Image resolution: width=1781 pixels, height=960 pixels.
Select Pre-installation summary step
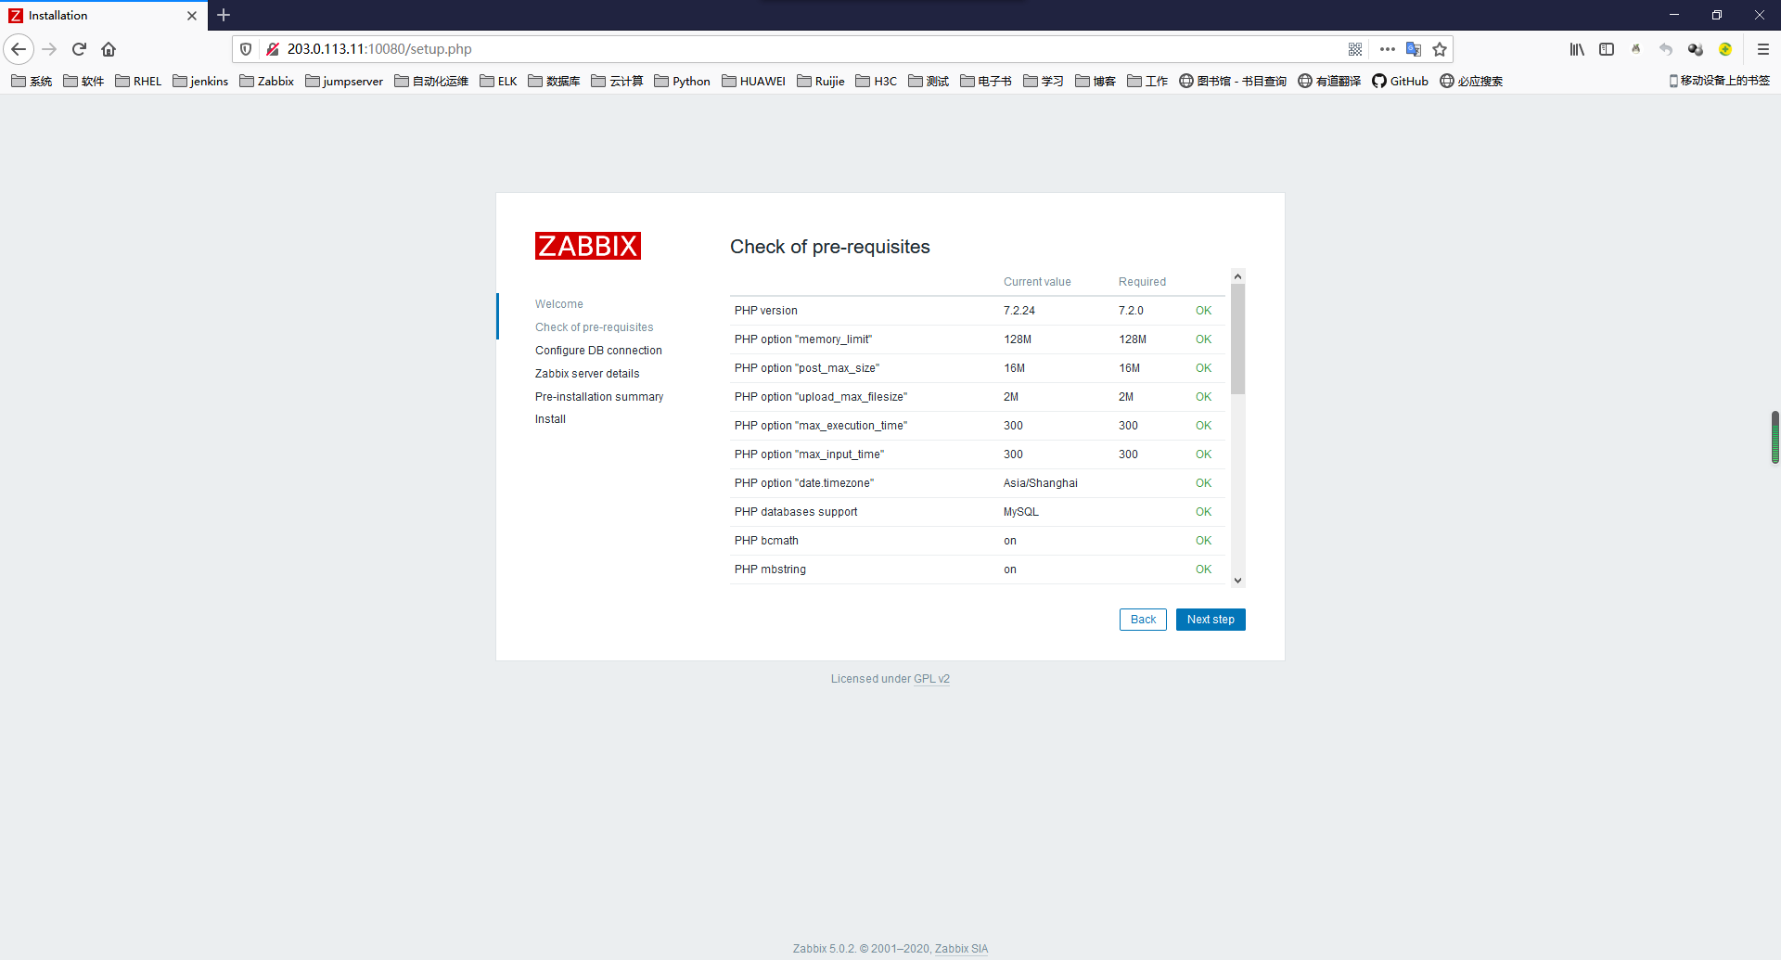point(599,397)
